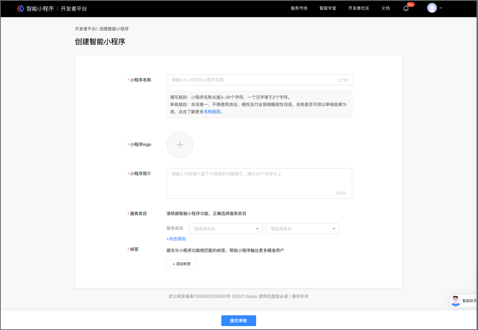Image resolution: width=478 pixels, height=330 pixels.
Task: Click the 小程序logo field label
Action: click(141, 144)
